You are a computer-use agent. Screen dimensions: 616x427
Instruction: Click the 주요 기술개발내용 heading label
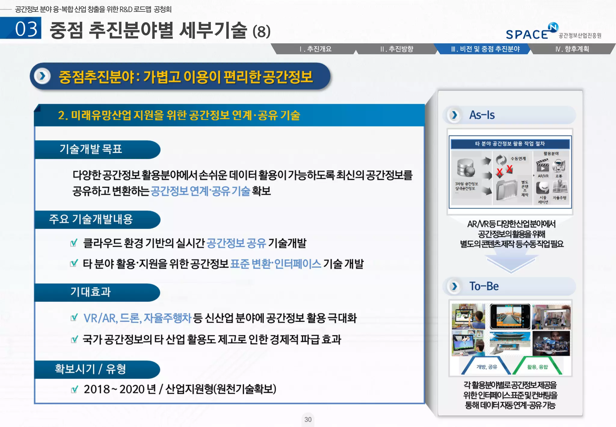91,219
